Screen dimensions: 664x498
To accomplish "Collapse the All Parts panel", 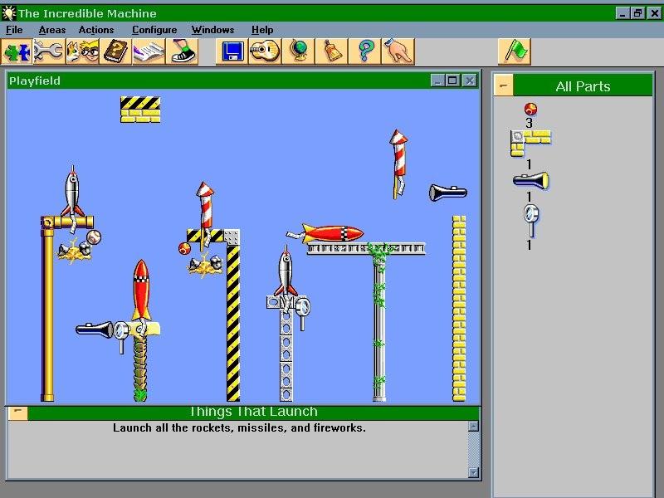I will pyautogui.click(x=504, y=85).
